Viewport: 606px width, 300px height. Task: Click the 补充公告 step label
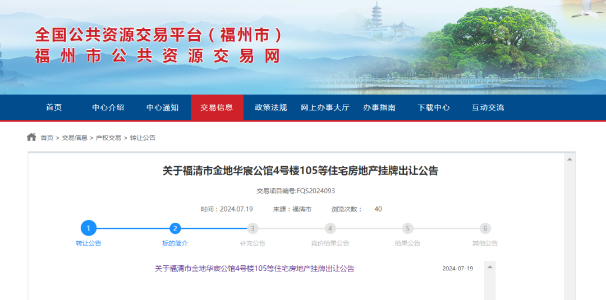pos(252,243)
